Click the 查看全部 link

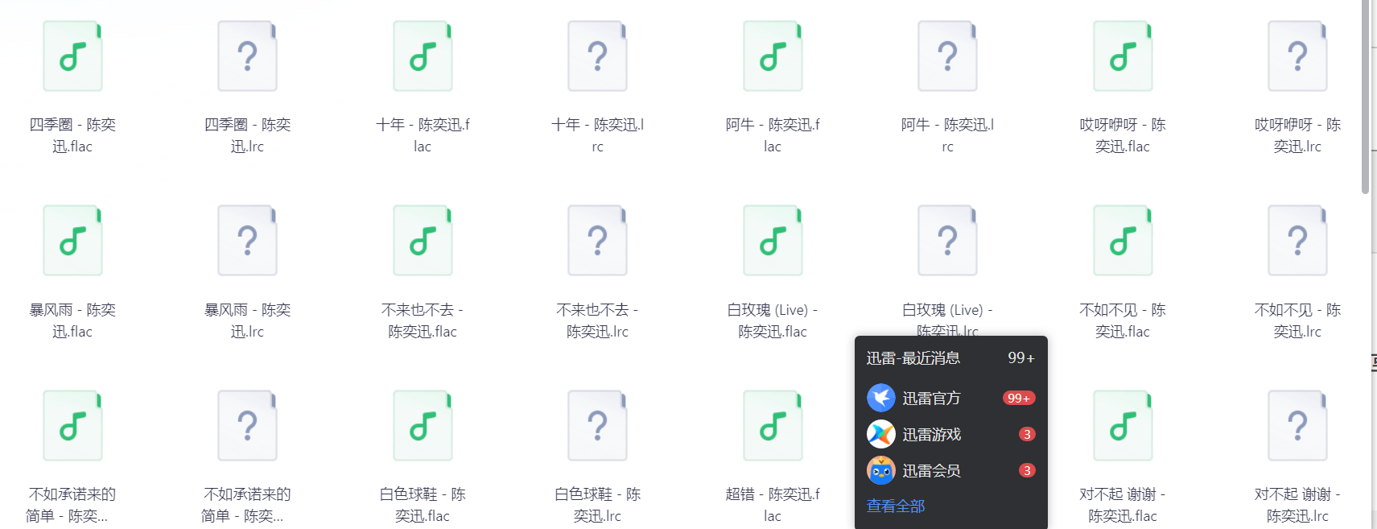pos(896,506)
